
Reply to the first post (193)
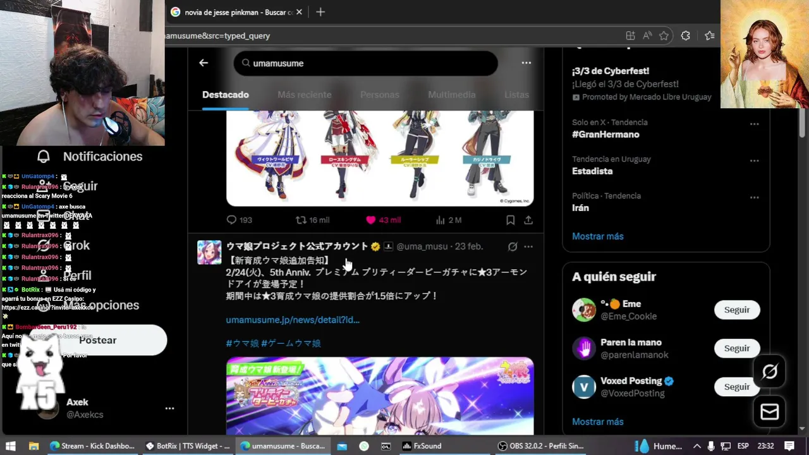[x=240, y=220]
